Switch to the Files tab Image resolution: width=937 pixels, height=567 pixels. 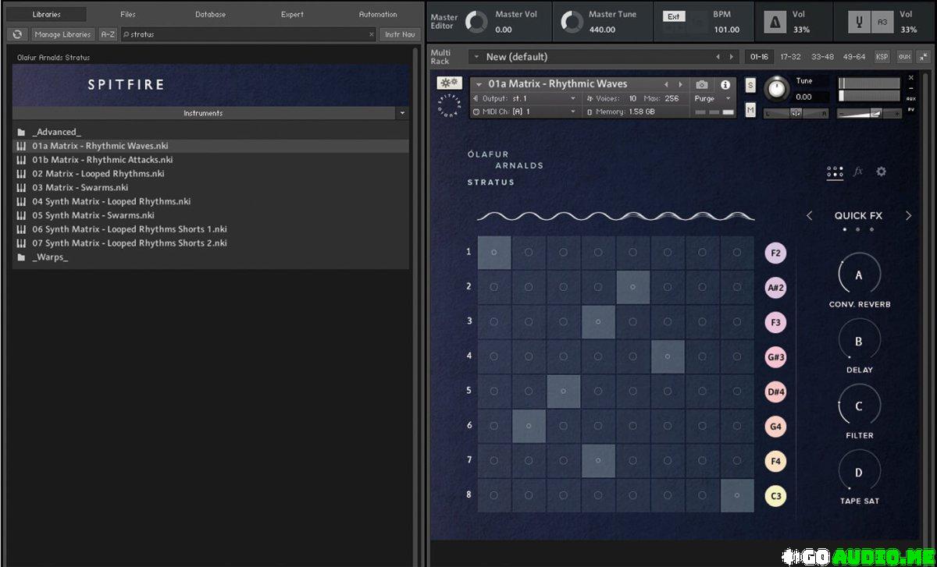coord(128,14)
